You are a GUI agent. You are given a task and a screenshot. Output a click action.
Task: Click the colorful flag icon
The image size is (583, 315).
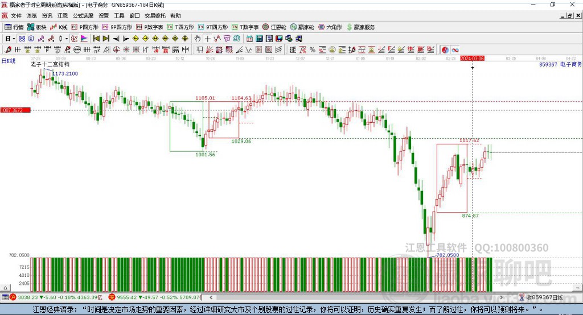(84, 39)
